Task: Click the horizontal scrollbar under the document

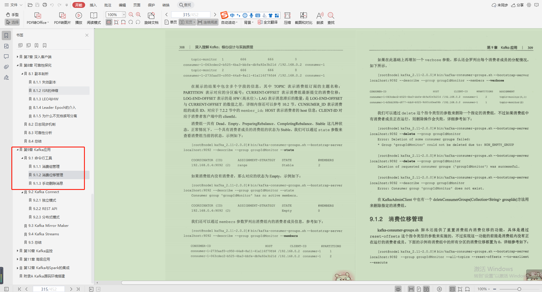Action: (x=331, y=283)
